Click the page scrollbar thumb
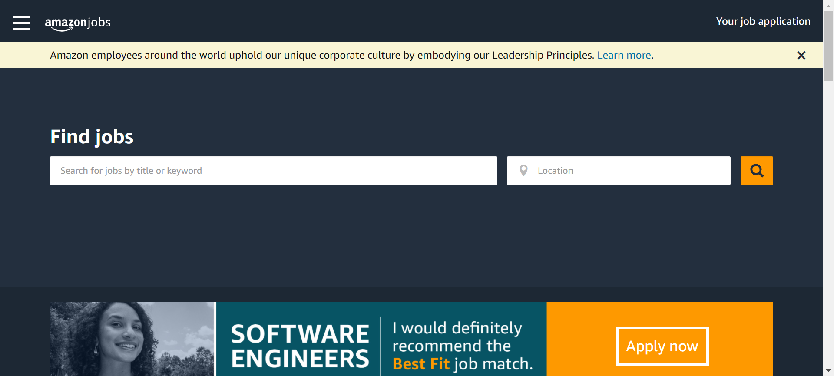834x376 pixels. pyautogui.click(x=828, y=46)
